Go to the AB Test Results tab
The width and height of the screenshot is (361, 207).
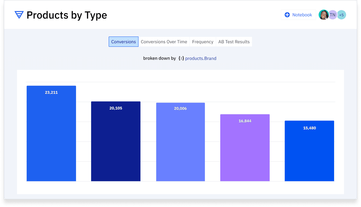[x=234, y=42]
